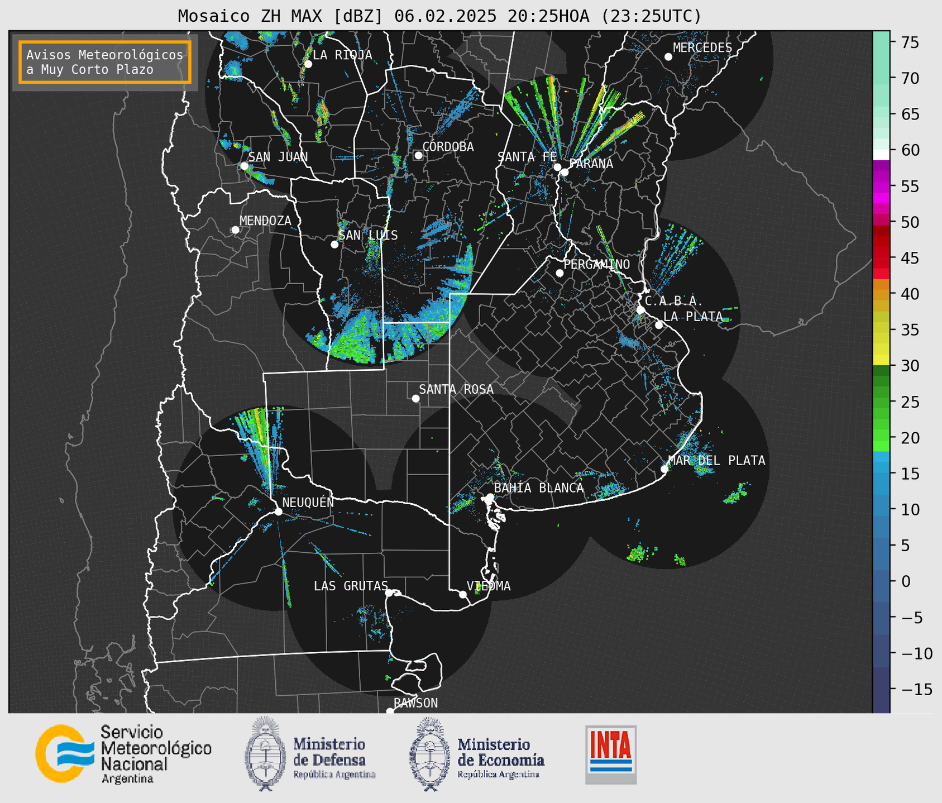Click the 60 value on the dBZ scale
Image resolution: width=942 pixels, height=803 pixels.
[x=910, y=150]
